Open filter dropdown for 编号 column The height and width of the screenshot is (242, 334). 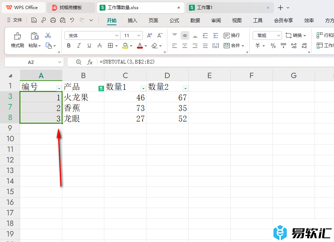59,88
